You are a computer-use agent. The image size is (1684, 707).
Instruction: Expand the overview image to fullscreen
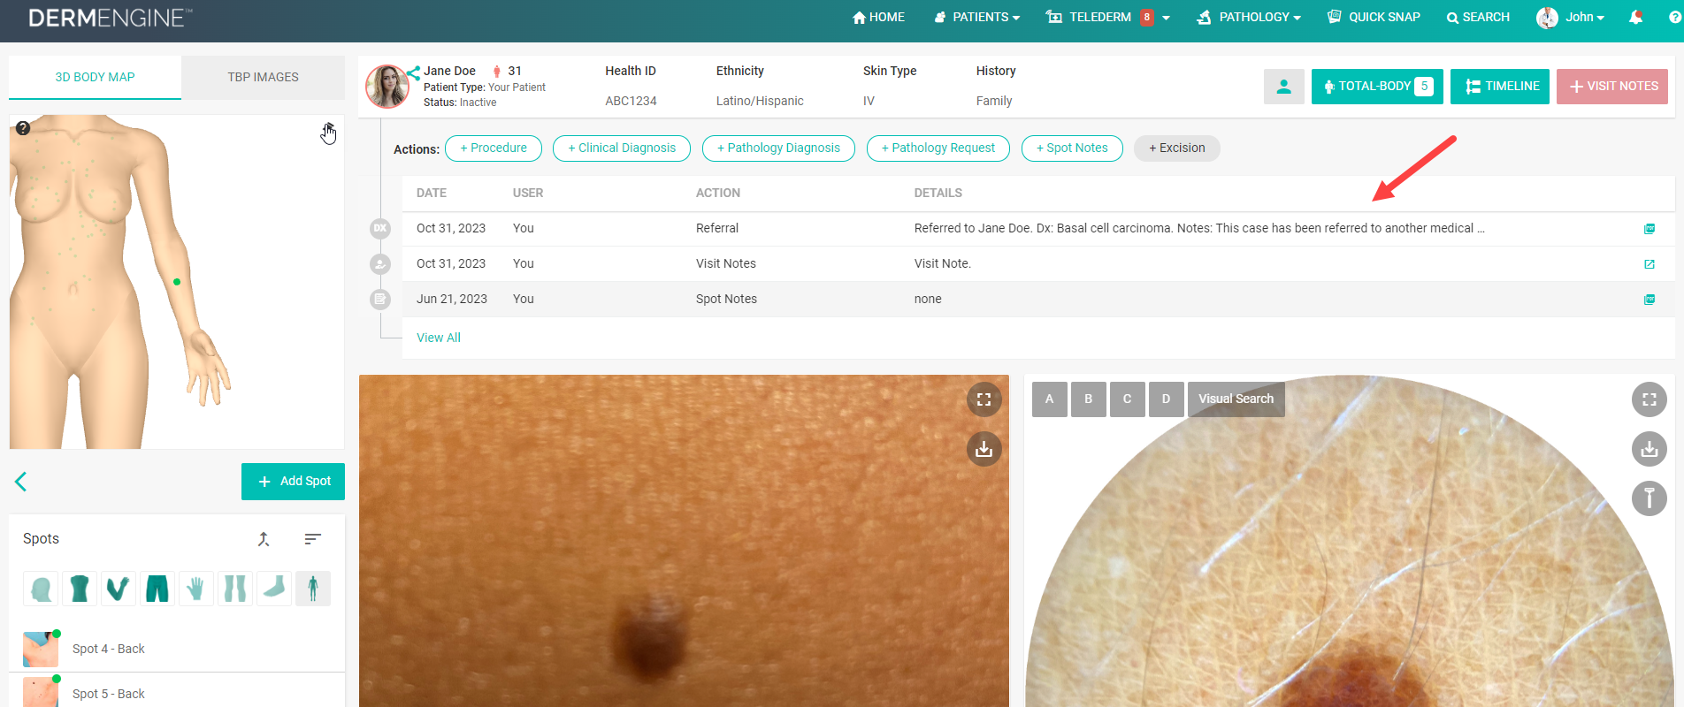click(x=984, y=399)
